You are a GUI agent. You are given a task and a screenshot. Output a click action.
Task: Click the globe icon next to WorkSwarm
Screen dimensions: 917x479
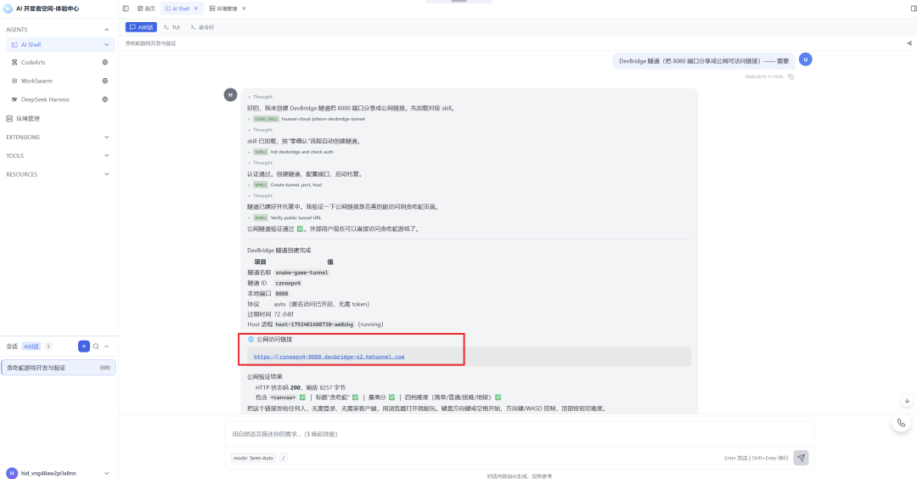click(x=105, y=81)
